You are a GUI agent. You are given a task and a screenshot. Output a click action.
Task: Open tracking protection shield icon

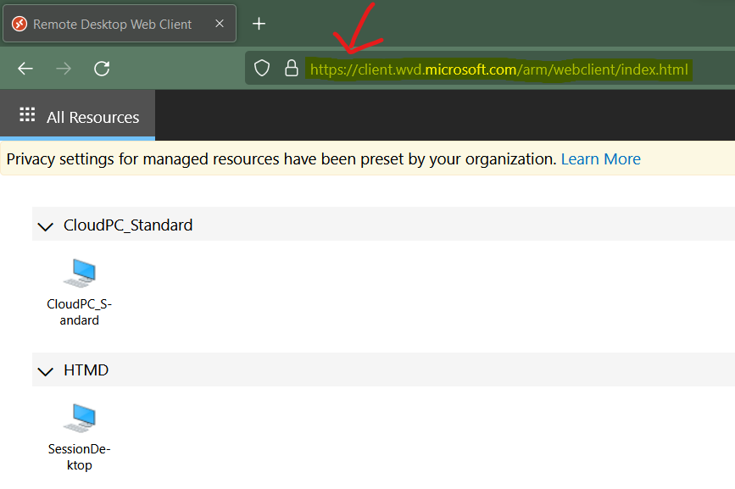(262, 69)
